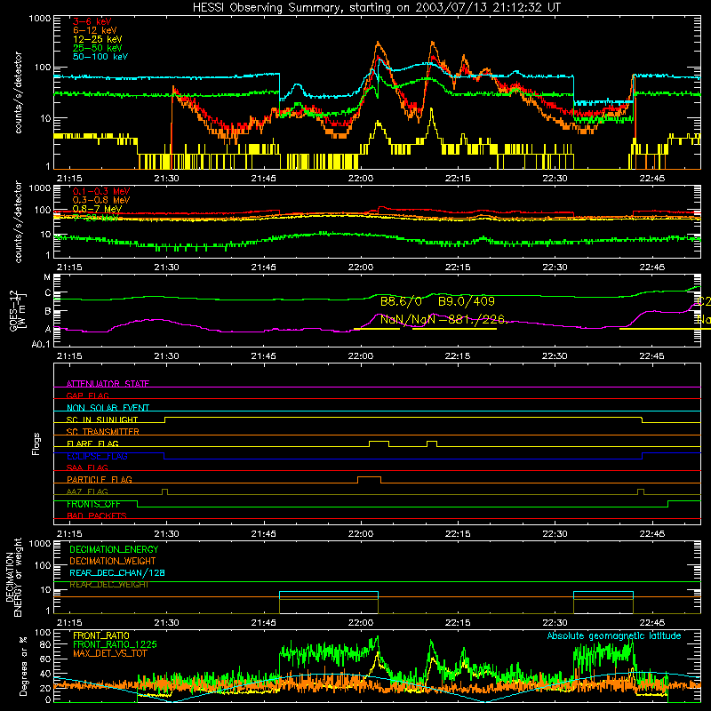Select the ATTENUATOR_STATE flag label
This screenshot has height=711, width=711.
(108, 384)
